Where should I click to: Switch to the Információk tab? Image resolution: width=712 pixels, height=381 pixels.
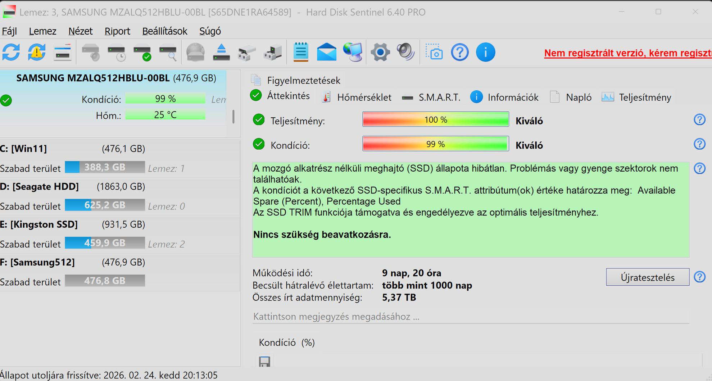(504, 97)
